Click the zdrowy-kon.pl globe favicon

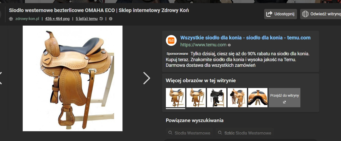tap(11, 19)
